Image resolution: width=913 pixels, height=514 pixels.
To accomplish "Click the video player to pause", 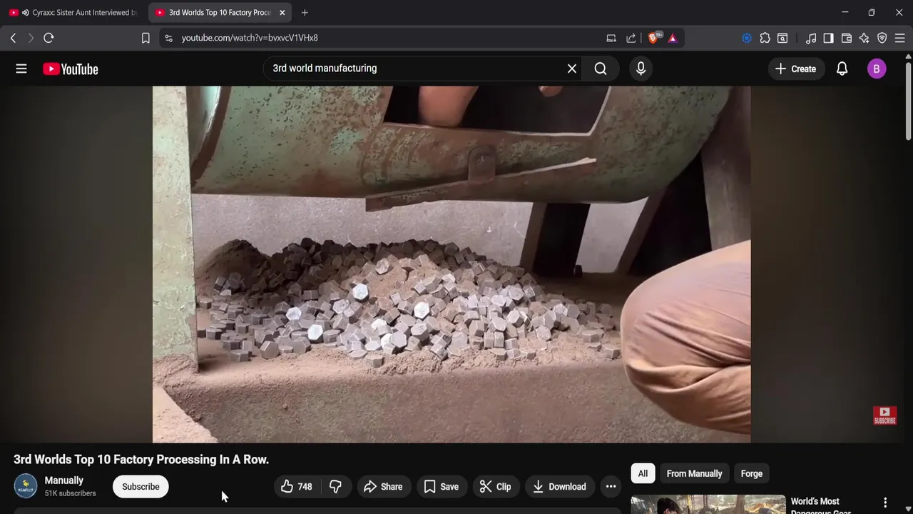I will point(452,264).
